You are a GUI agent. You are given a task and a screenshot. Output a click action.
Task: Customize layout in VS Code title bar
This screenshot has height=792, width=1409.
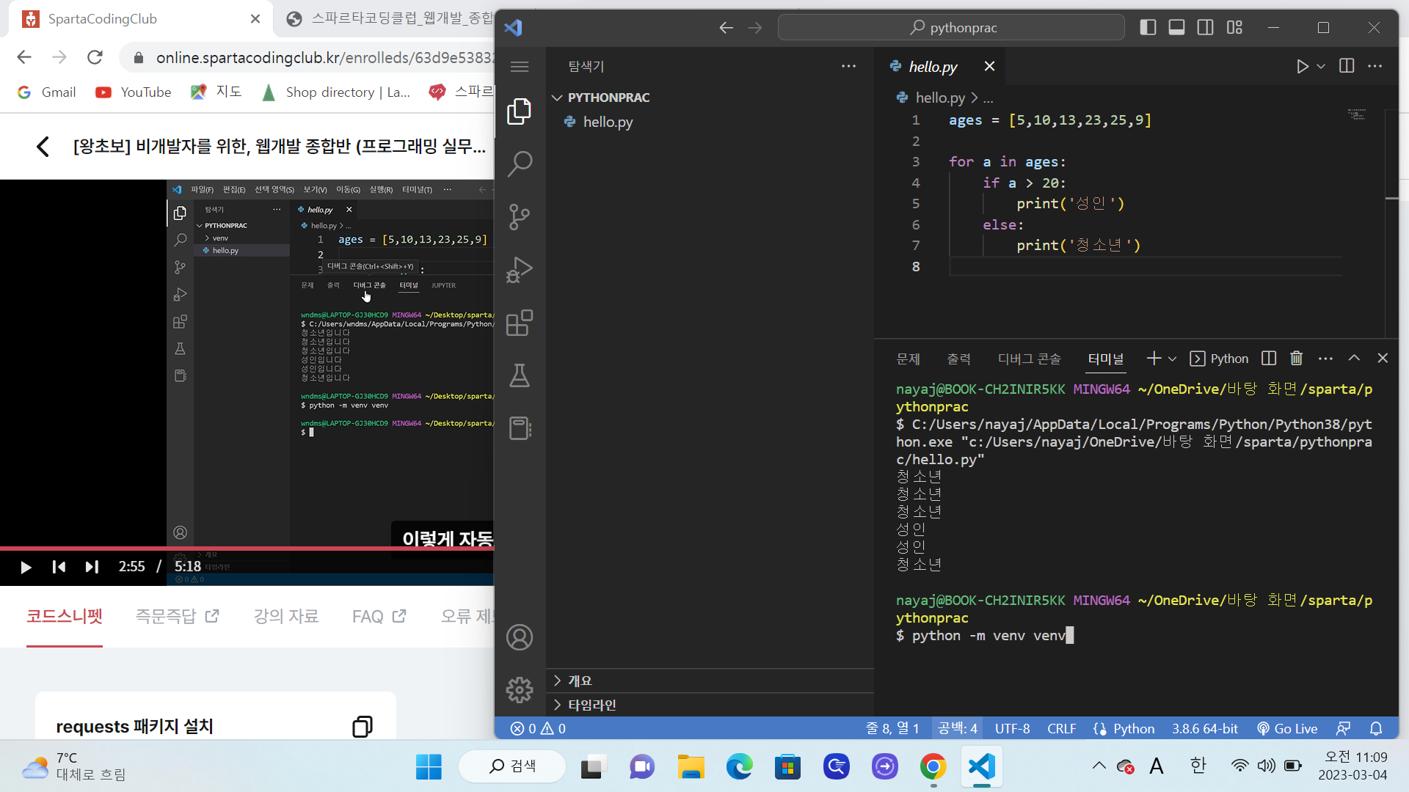(x=1234, y=27)
